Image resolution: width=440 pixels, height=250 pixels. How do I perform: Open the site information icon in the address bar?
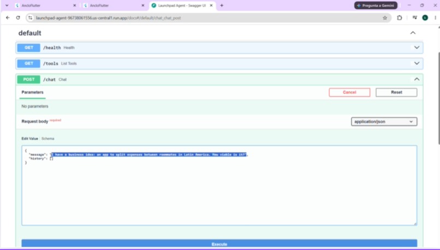[x=31, y=17]
